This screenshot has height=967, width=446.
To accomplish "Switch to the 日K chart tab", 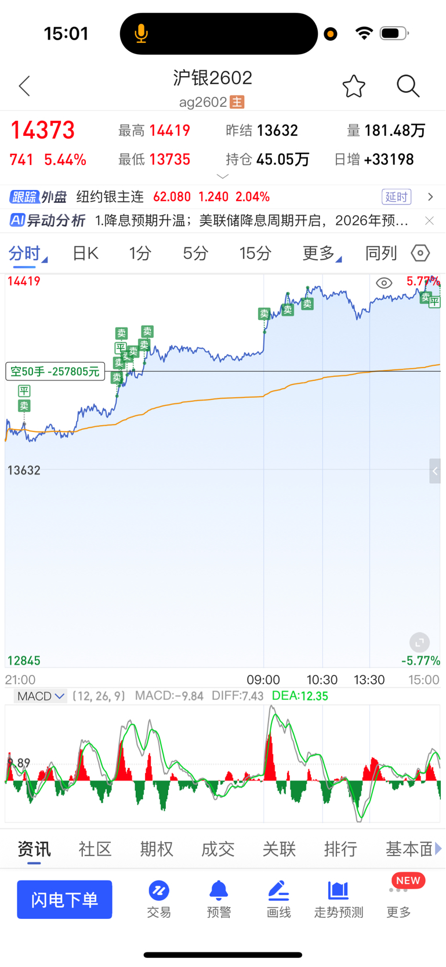I will [85, 253].
